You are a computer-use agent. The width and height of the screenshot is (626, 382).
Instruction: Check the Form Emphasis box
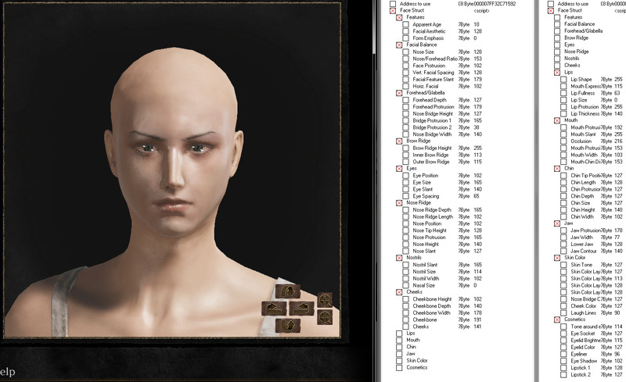click(x=405, y=37)
